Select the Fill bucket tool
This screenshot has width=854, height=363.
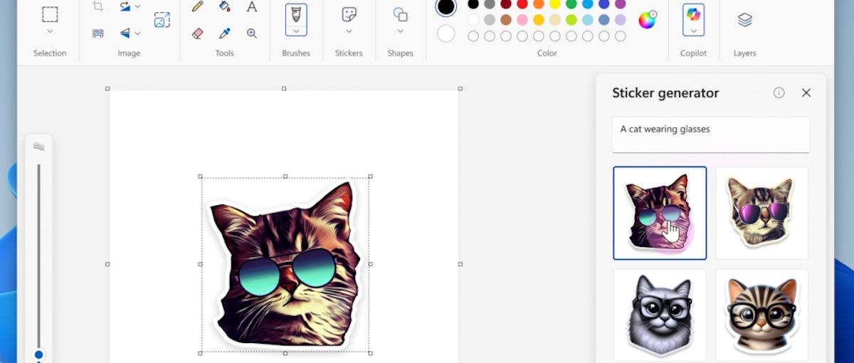(x=225, y=6)
